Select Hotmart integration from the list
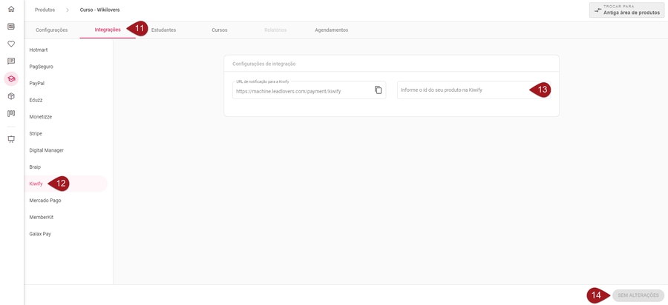The height and width of the screenshot is (305, 668). click(39, 50)
